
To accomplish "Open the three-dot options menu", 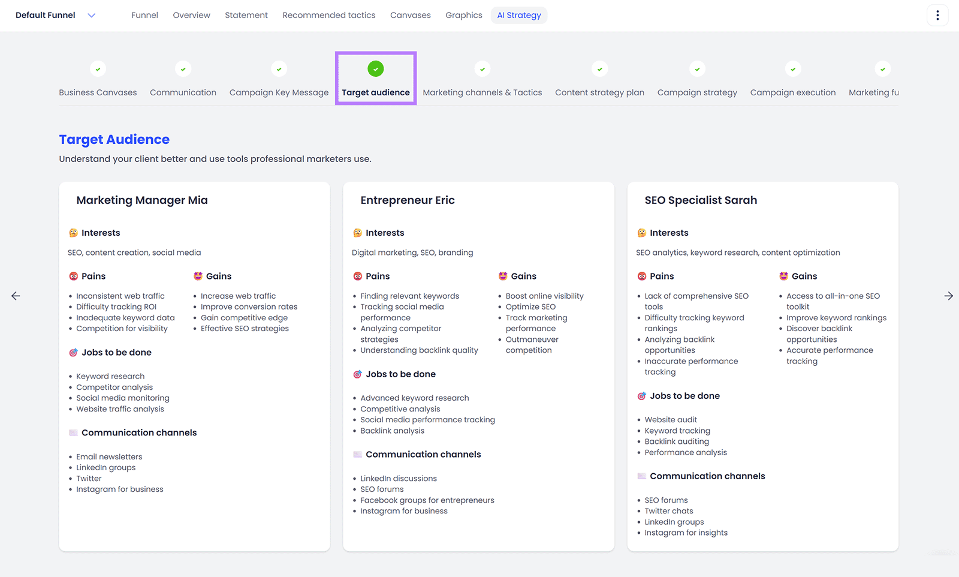I will tap(937, 15).
